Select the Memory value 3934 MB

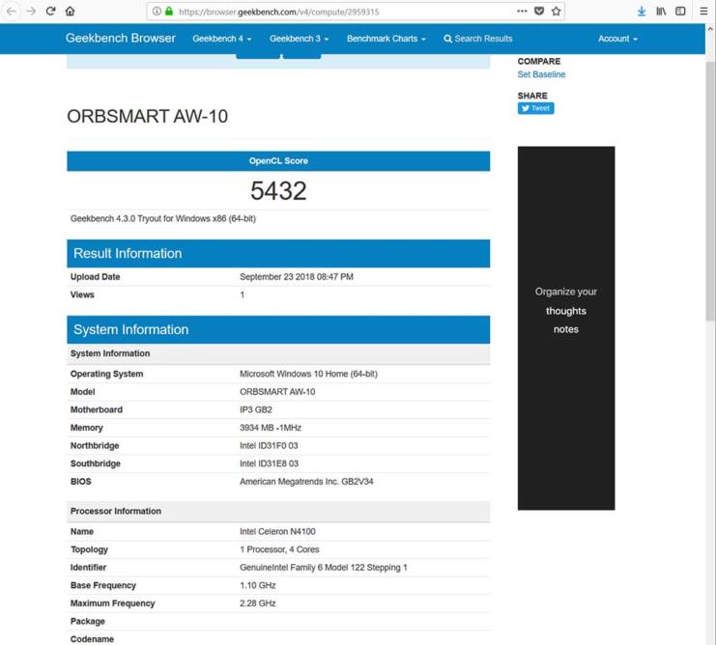(271, 428)
